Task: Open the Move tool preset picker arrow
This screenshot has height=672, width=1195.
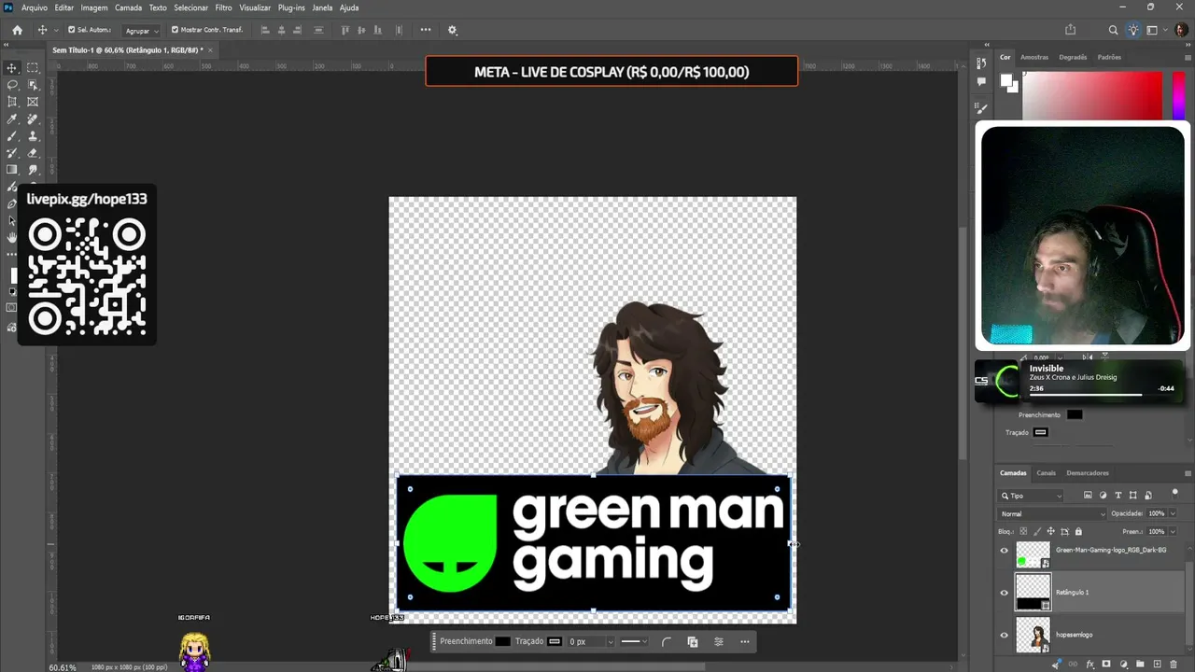Action: coord(57,30)
